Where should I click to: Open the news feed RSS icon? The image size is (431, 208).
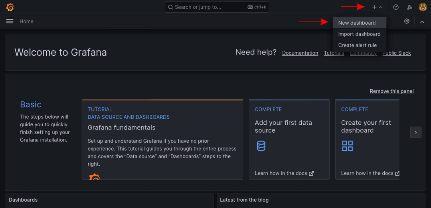click(409, 7)
